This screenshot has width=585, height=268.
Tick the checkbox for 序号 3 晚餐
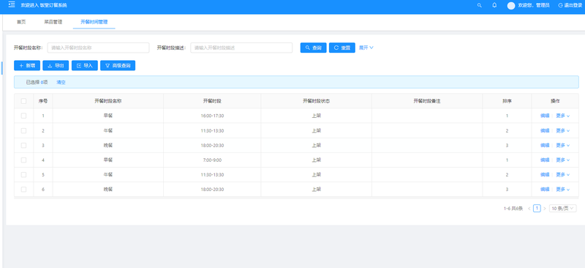point(24,146)
